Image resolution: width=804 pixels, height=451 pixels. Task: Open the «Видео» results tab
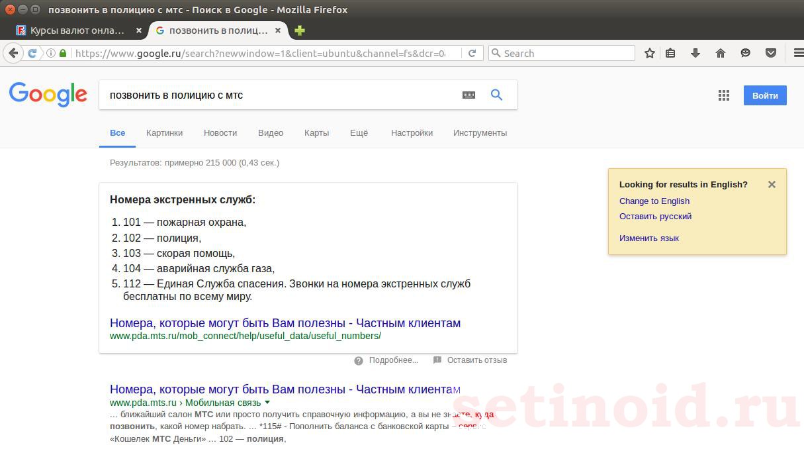point(271,132)
